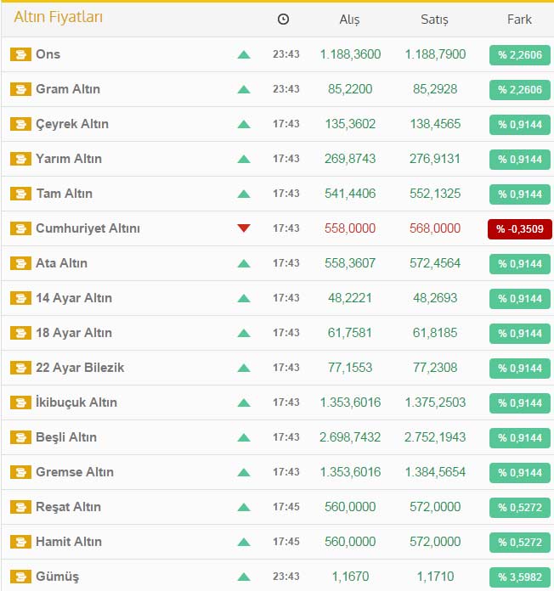Screen dimensions: 554x591
Task: Open the Hamit Altın price details
Action: 69,542
